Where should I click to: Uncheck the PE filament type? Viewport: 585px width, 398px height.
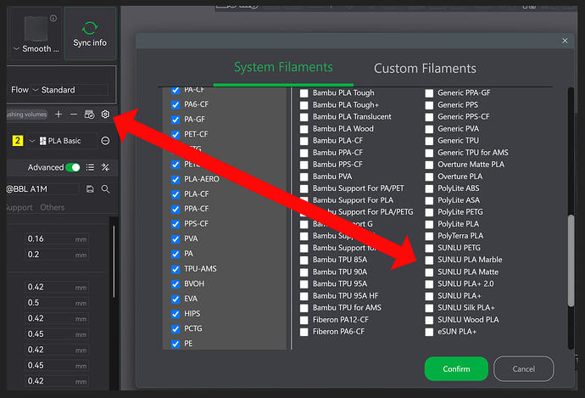point(175,344)
